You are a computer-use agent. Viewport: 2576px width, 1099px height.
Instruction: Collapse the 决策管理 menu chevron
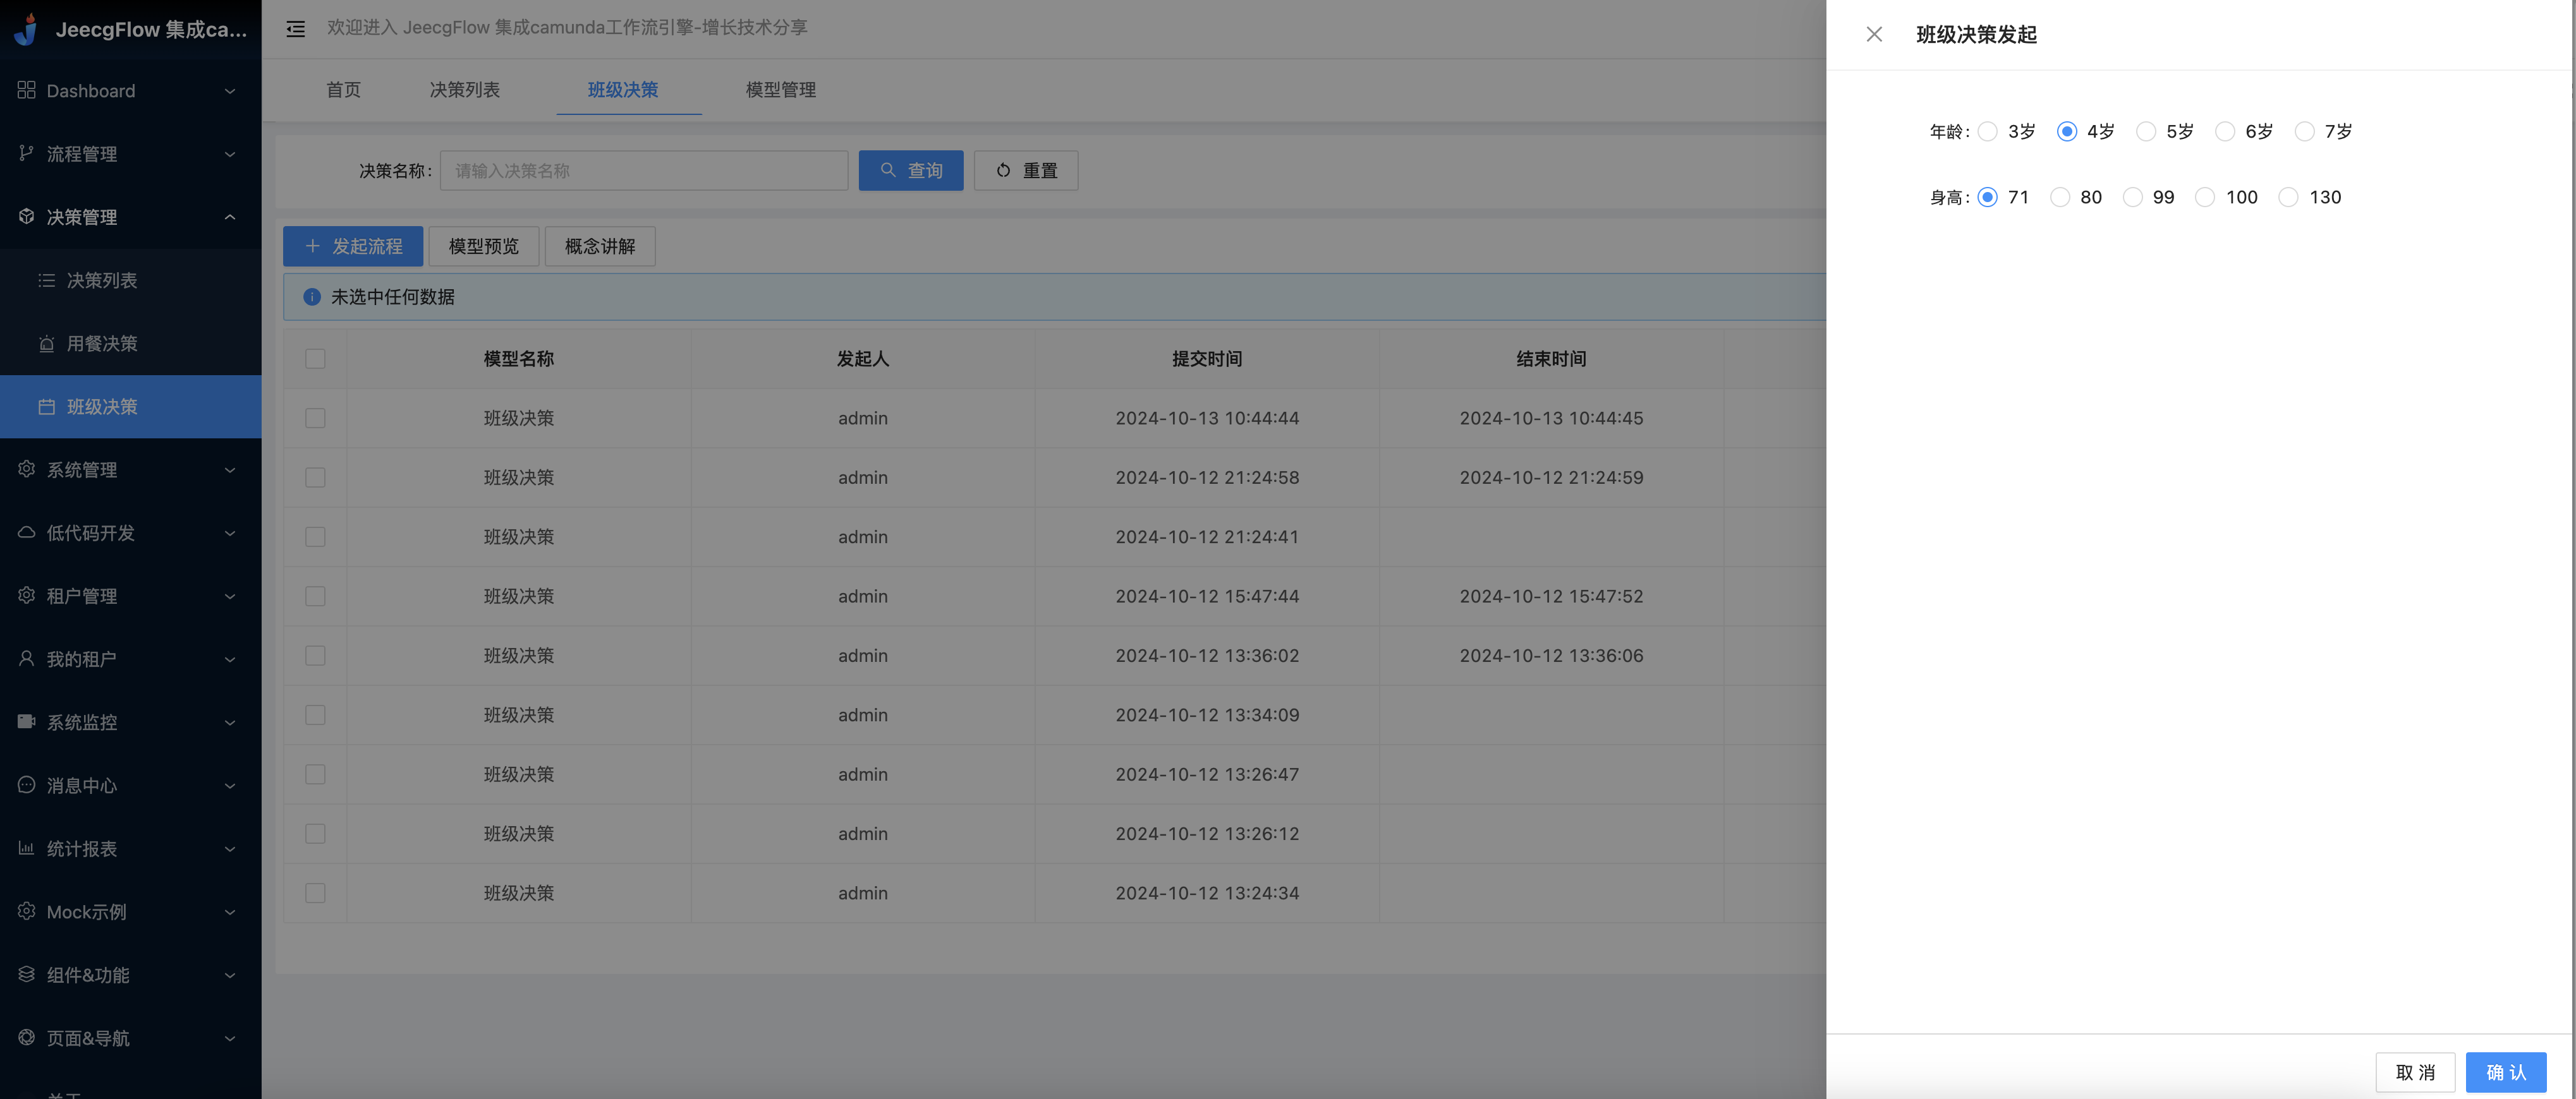pyautogui.click(x=230, y=217)
